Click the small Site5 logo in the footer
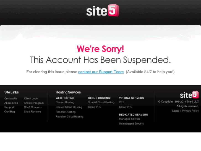The image size is (201, 151). (189, 94)
